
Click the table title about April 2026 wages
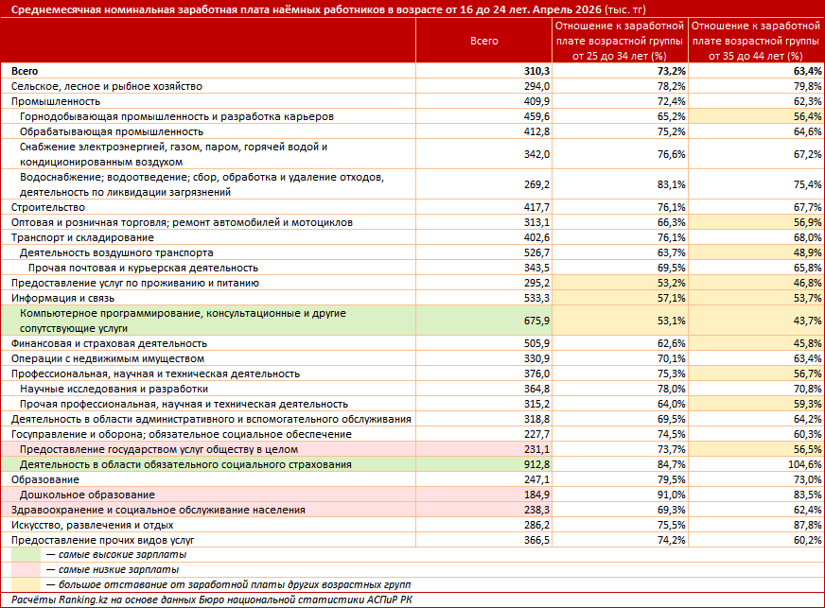[x=328, y=9]
